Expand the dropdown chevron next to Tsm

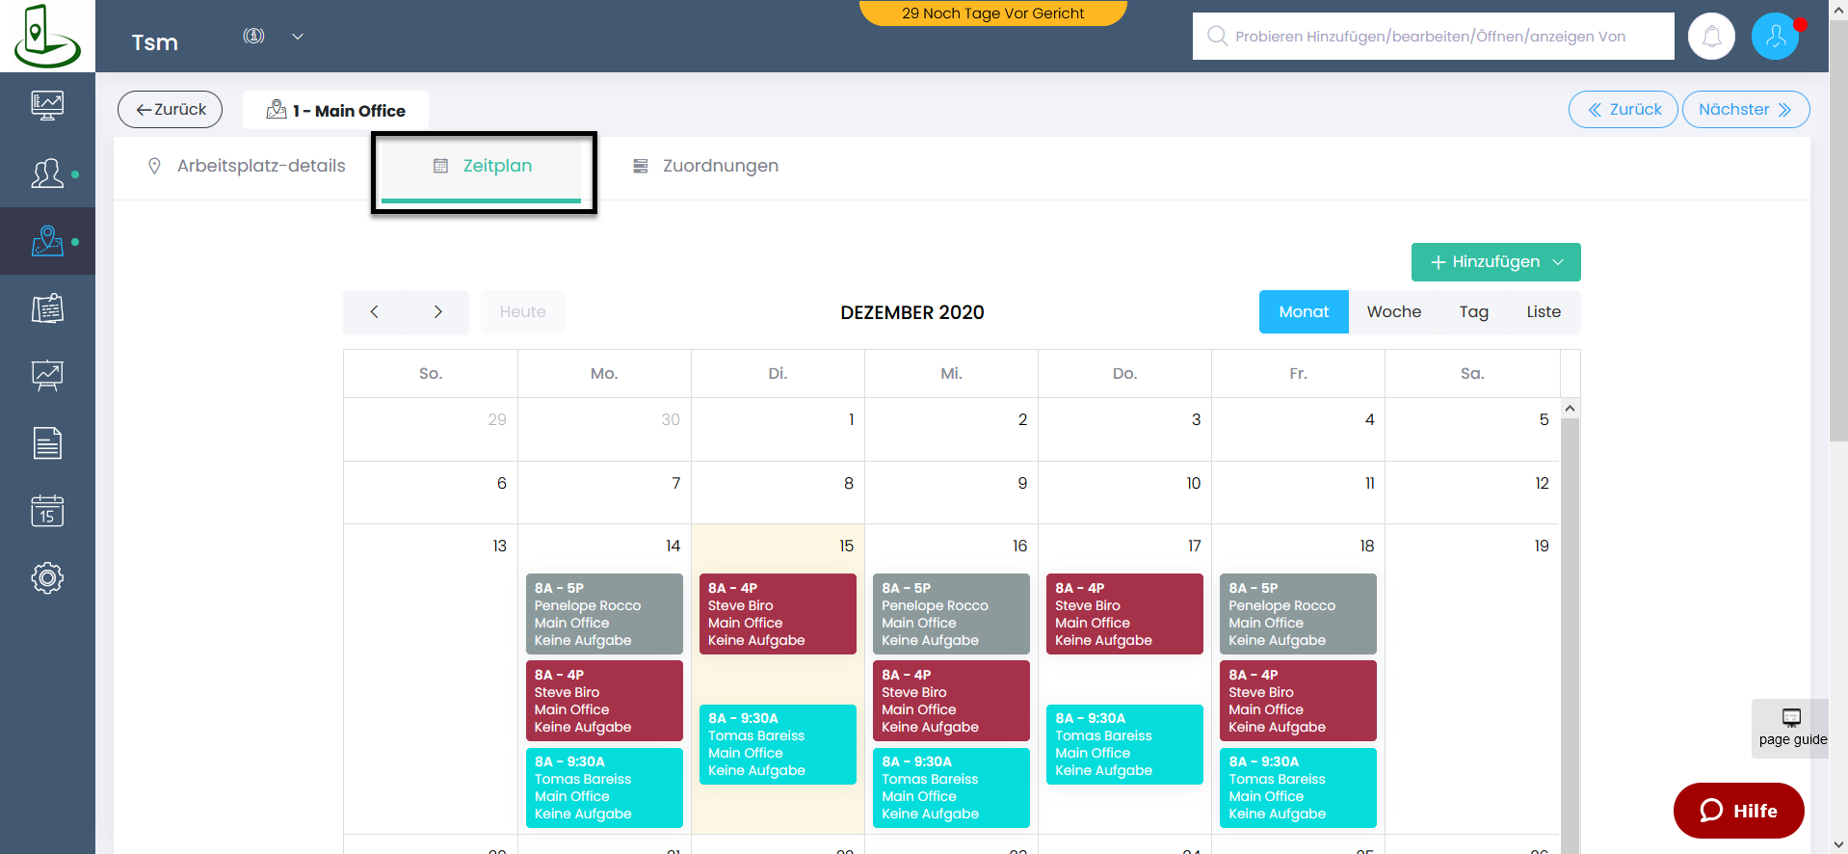pyautogui.click(x=298, y=37)
